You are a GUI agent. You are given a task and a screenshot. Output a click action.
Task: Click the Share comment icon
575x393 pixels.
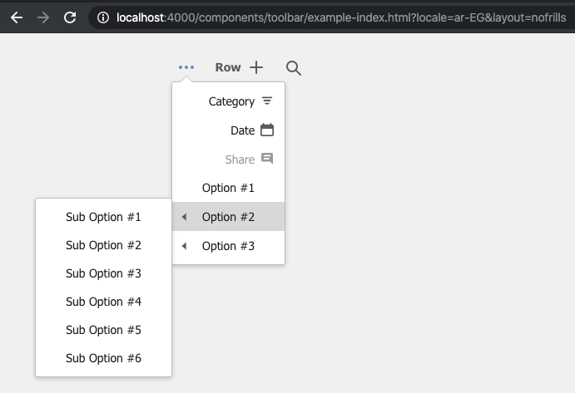click(x=267, y=159)
